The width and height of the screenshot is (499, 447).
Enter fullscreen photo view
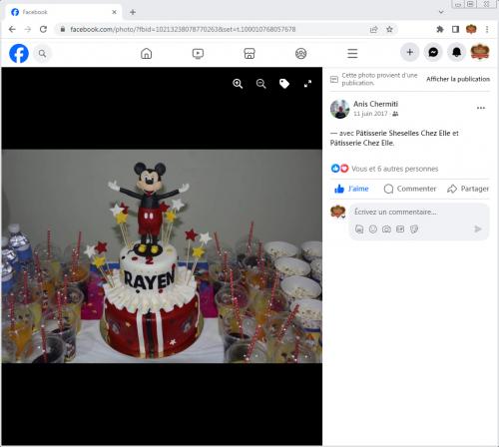point(307,84)
